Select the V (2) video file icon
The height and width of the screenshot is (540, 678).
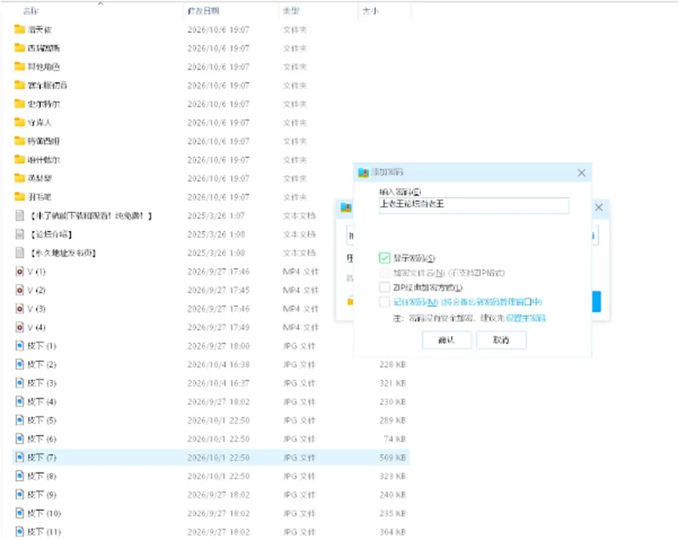[x=20, y=290]
